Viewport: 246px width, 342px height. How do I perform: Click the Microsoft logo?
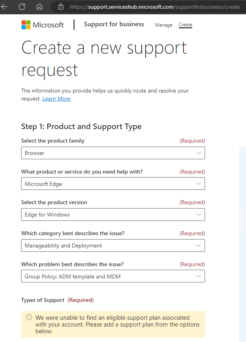[x=43, y=25]
